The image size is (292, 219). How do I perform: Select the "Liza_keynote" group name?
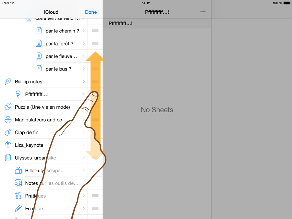pos(29,145)
